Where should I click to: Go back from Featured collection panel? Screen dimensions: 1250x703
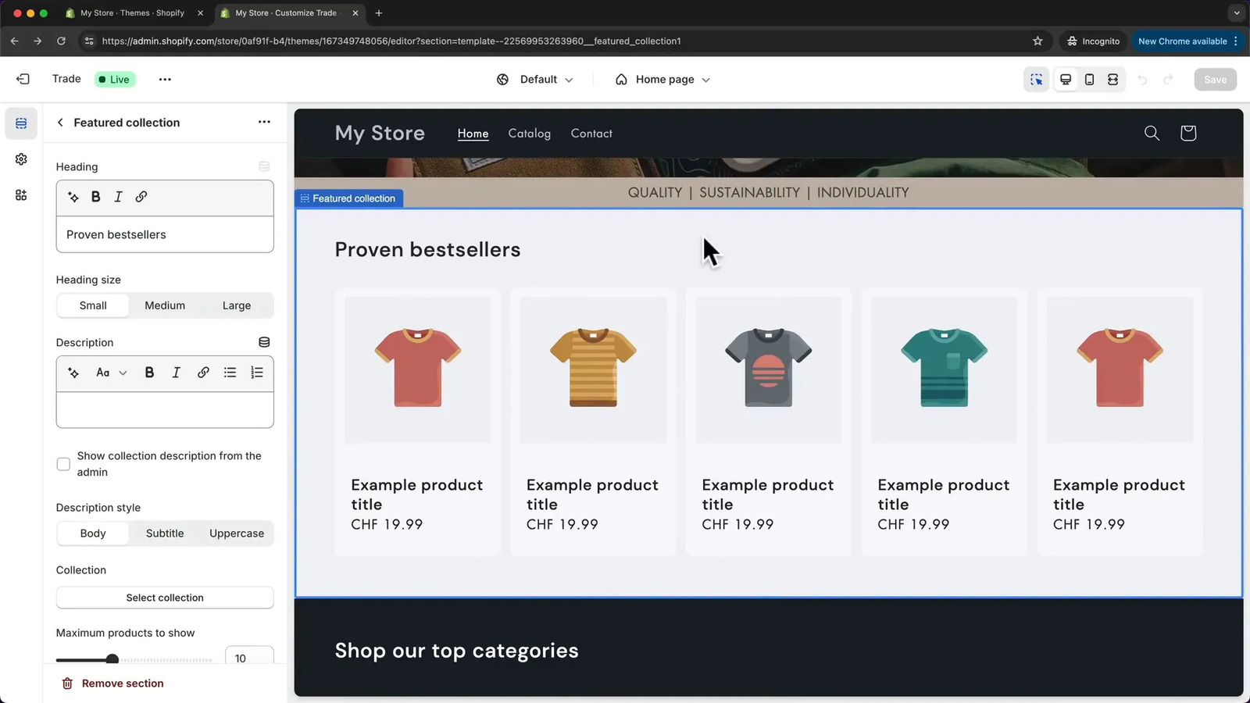click(60, 123)
